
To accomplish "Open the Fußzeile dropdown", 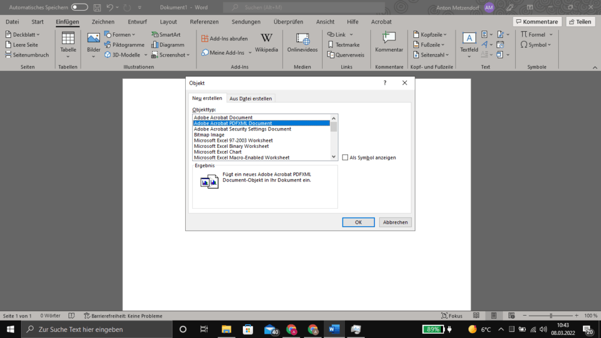I will coord(443,45).
